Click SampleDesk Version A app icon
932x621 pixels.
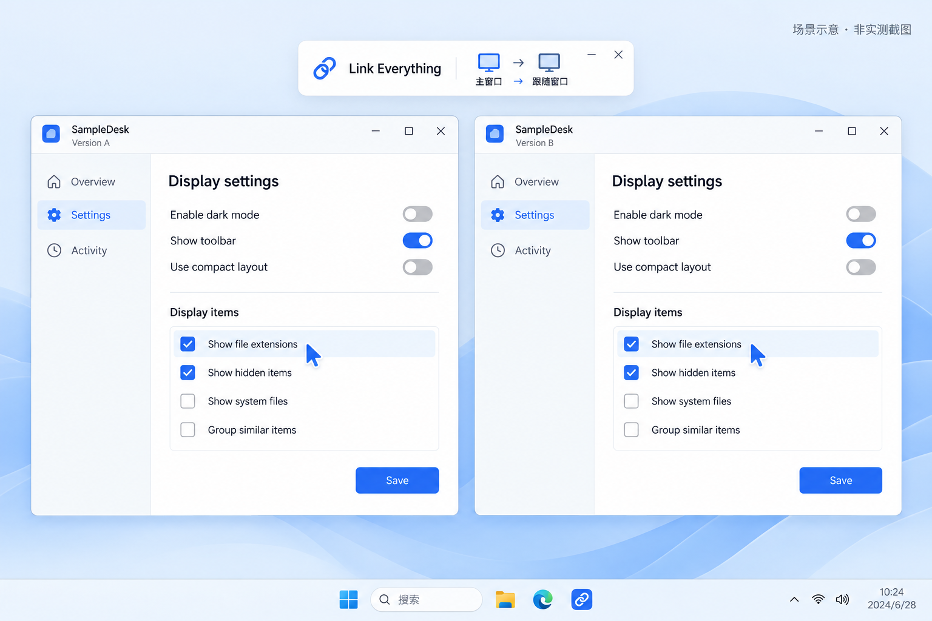[x=51, y=134]
